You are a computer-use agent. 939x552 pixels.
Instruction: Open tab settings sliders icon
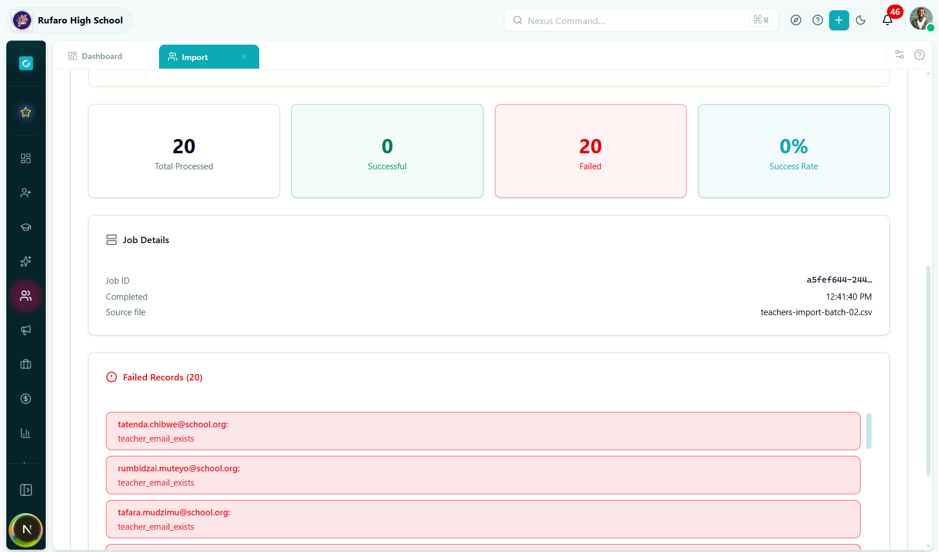click(x=900, y=55)
